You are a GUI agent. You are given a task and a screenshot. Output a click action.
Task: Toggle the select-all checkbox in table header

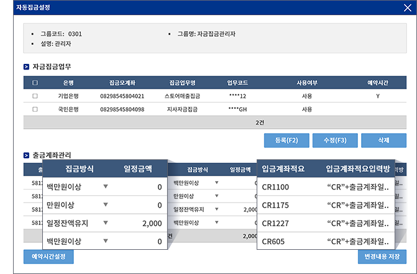coord(35,82)
